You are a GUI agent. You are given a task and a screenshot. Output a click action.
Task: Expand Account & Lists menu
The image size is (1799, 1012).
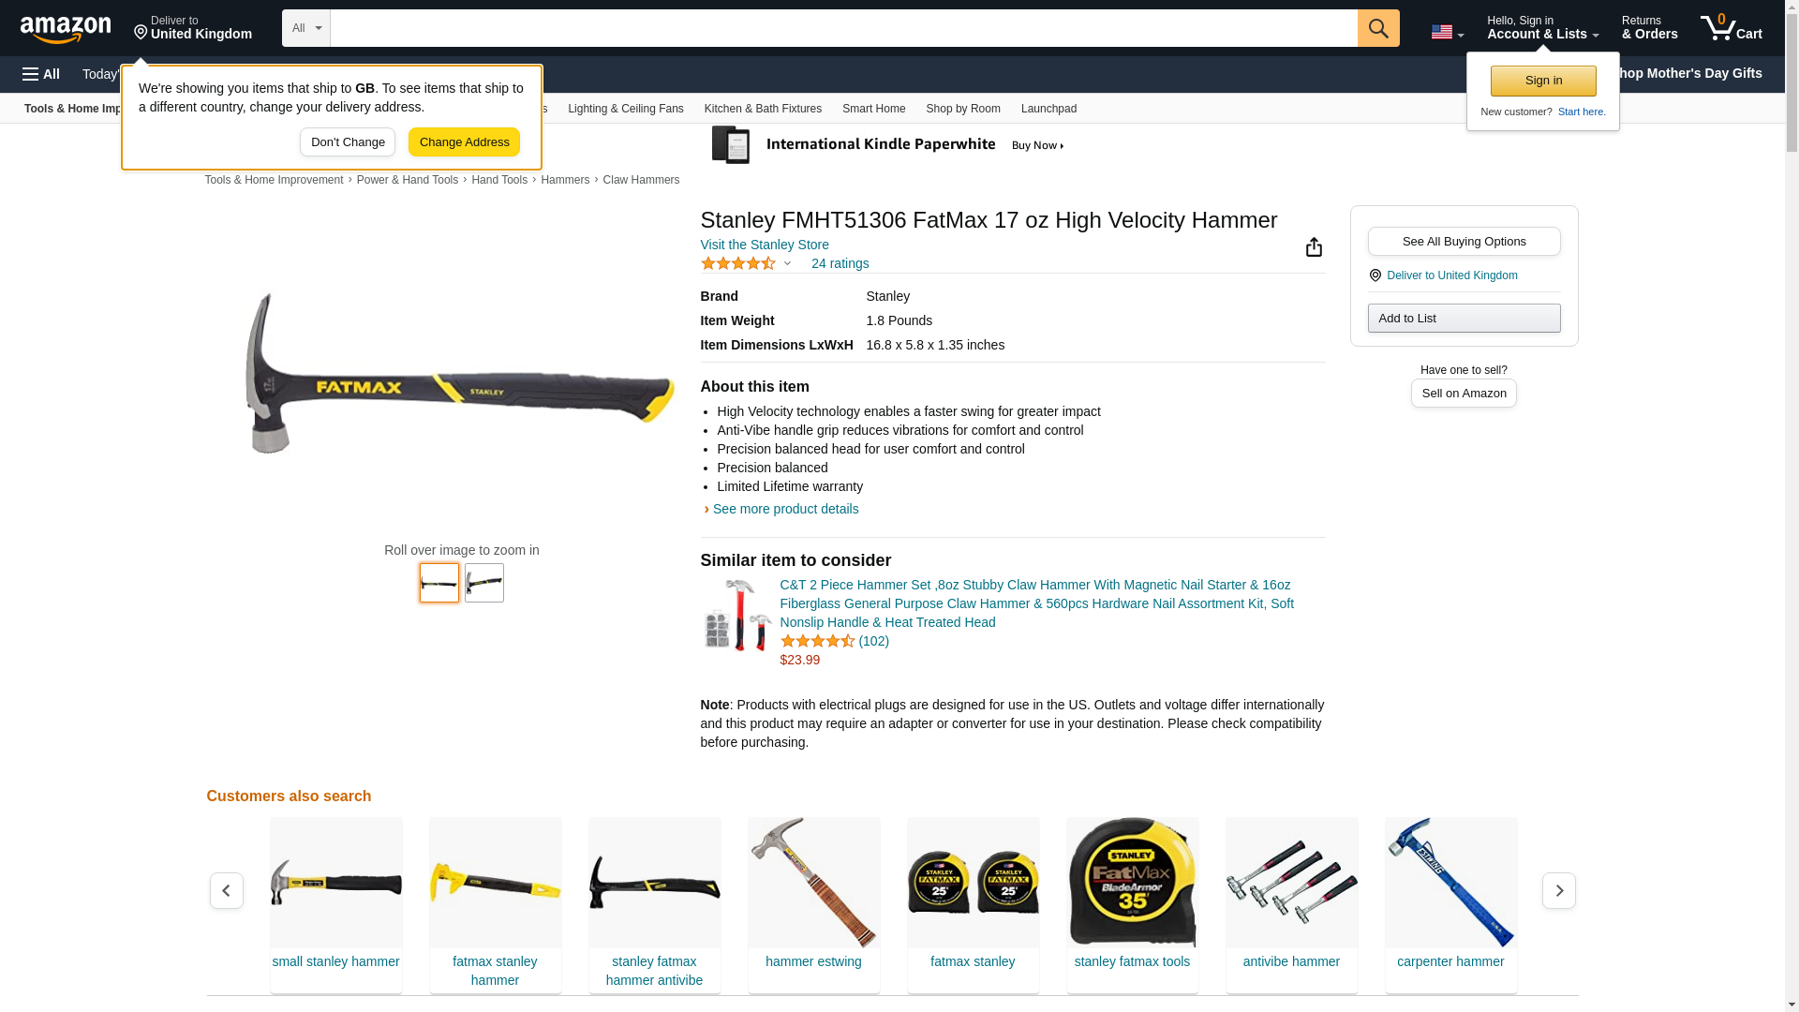(1542, 28)
